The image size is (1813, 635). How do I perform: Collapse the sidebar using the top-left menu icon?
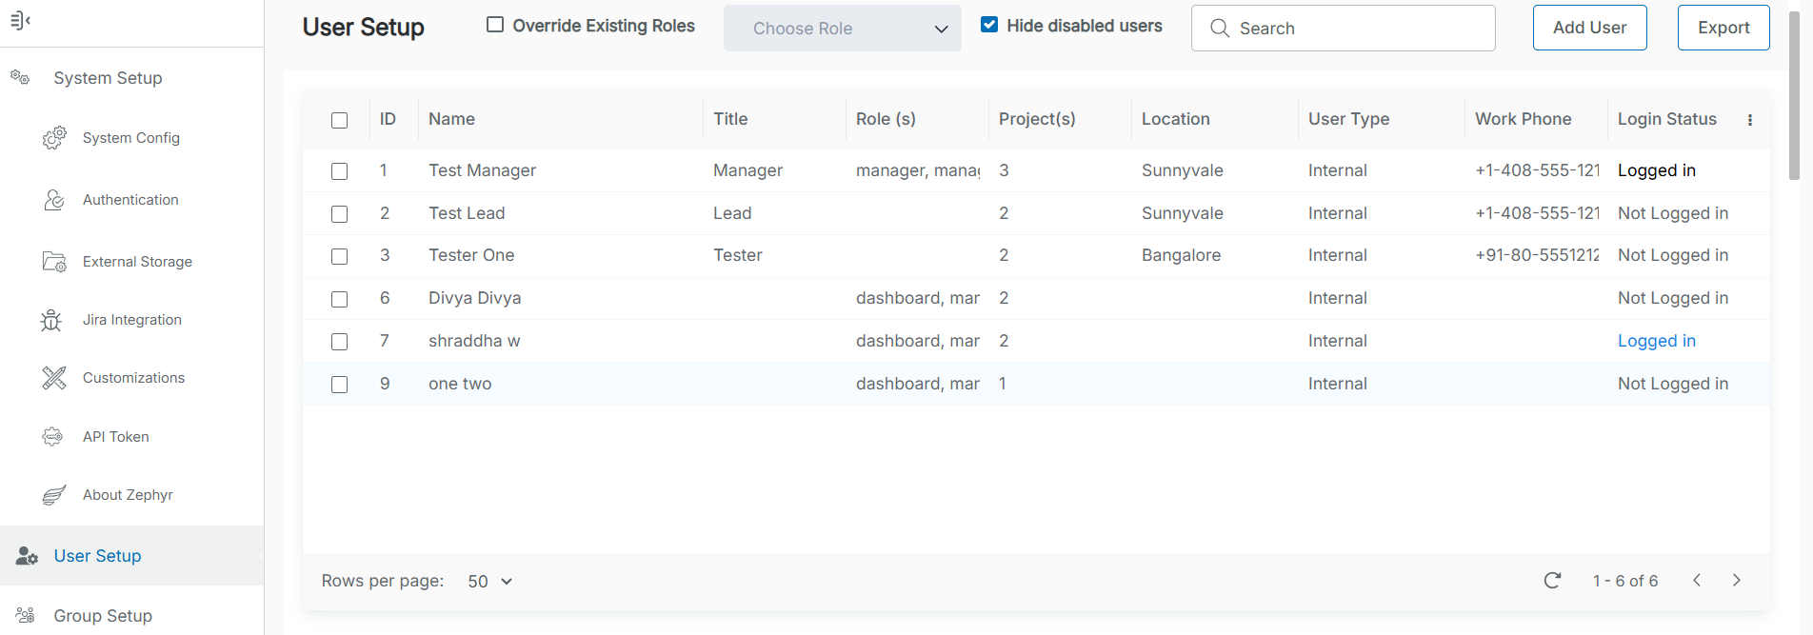coord(20,20)
